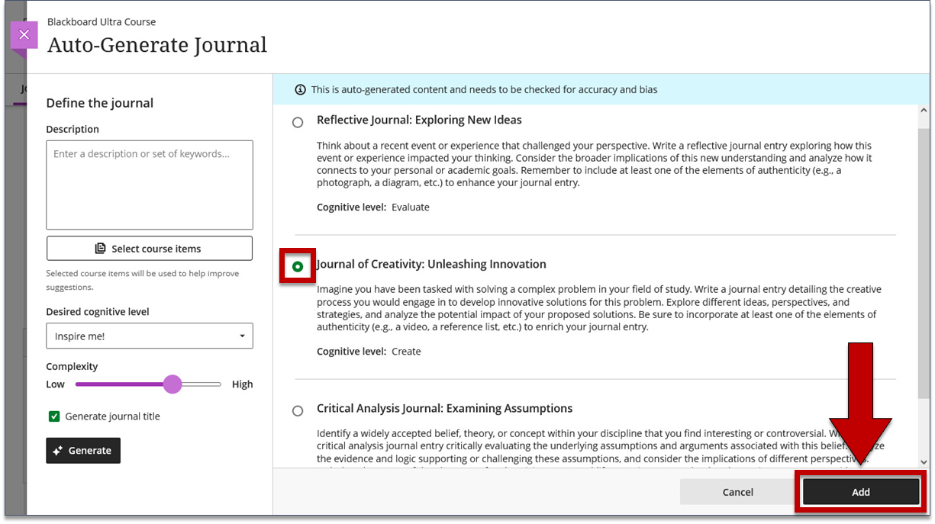Click the 'Desired cognitive level' label

(98, 312)
